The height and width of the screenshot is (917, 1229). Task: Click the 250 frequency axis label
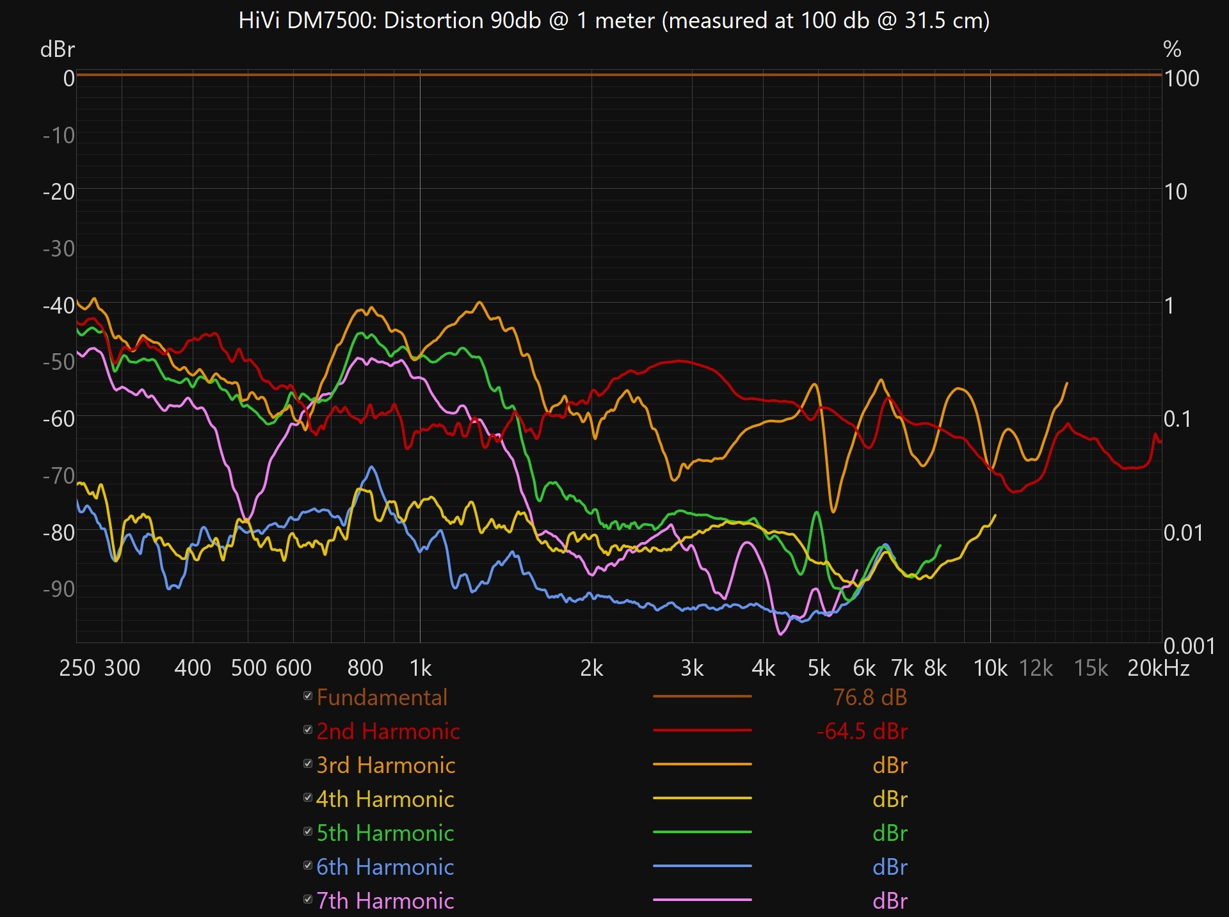tap(77, 668)
